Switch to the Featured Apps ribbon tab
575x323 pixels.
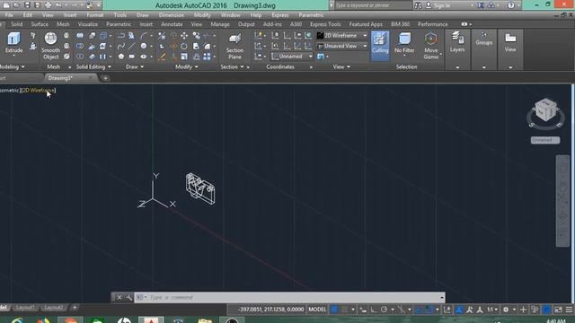tap(366, 24)
